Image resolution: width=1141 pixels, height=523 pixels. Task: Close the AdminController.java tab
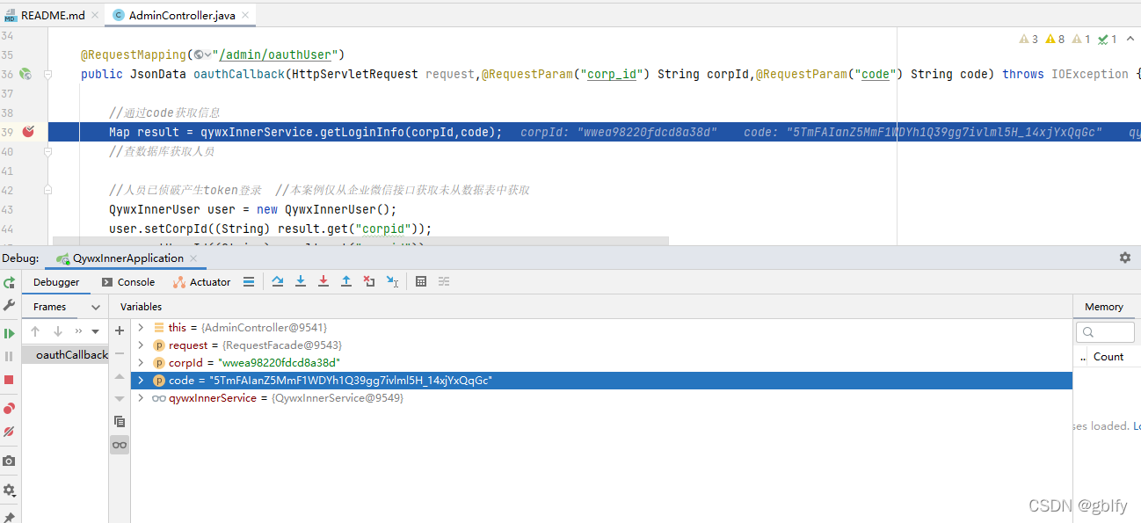tap(246, 15)
